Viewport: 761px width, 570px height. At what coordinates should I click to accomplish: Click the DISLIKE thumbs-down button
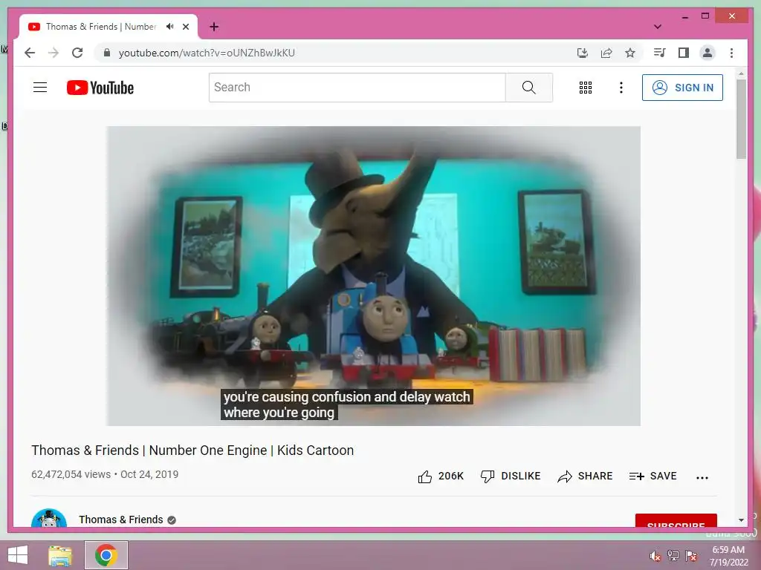(x=511, y=476)
